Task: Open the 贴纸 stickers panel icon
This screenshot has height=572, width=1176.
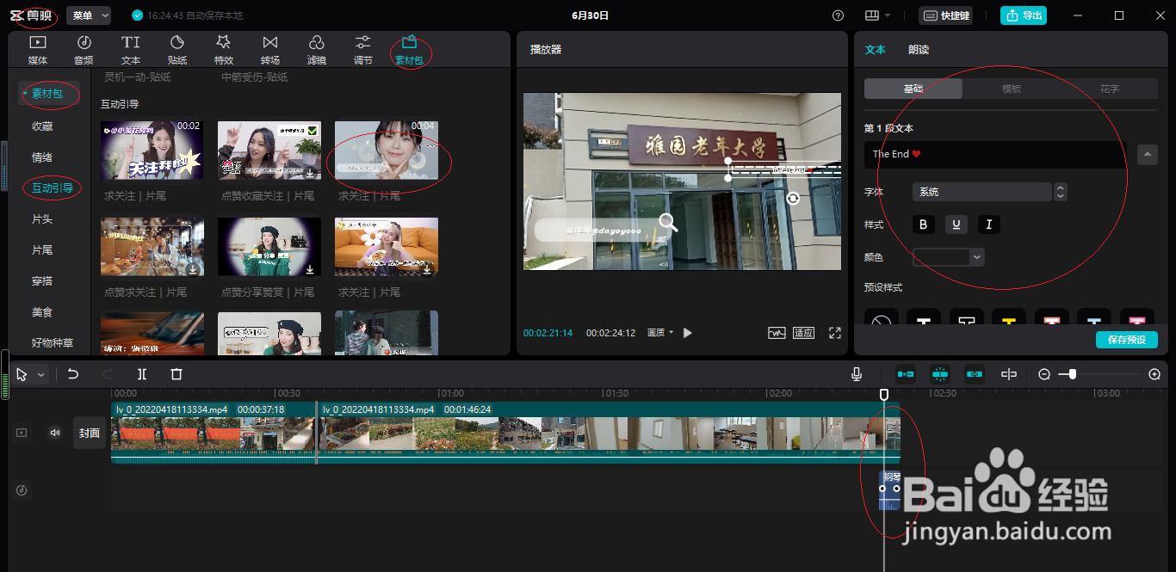Action: [177, 50]
